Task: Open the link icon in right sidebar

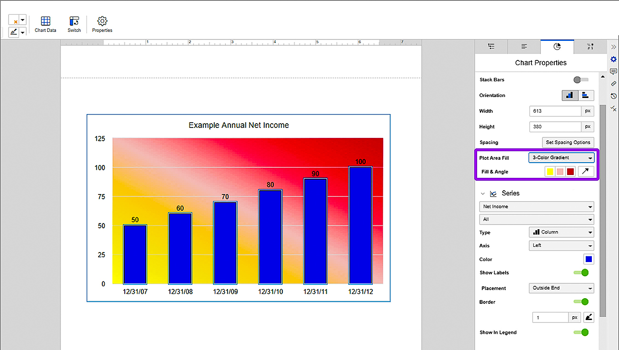Action: pyautogui.click(x=613, y=83)
